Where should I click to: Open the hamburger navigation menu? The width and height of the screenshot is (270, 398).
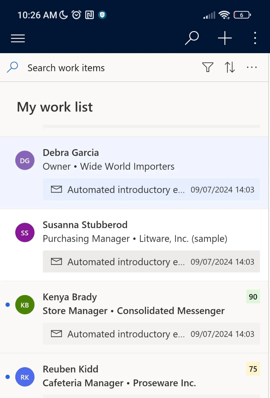[x=18, y=38]
